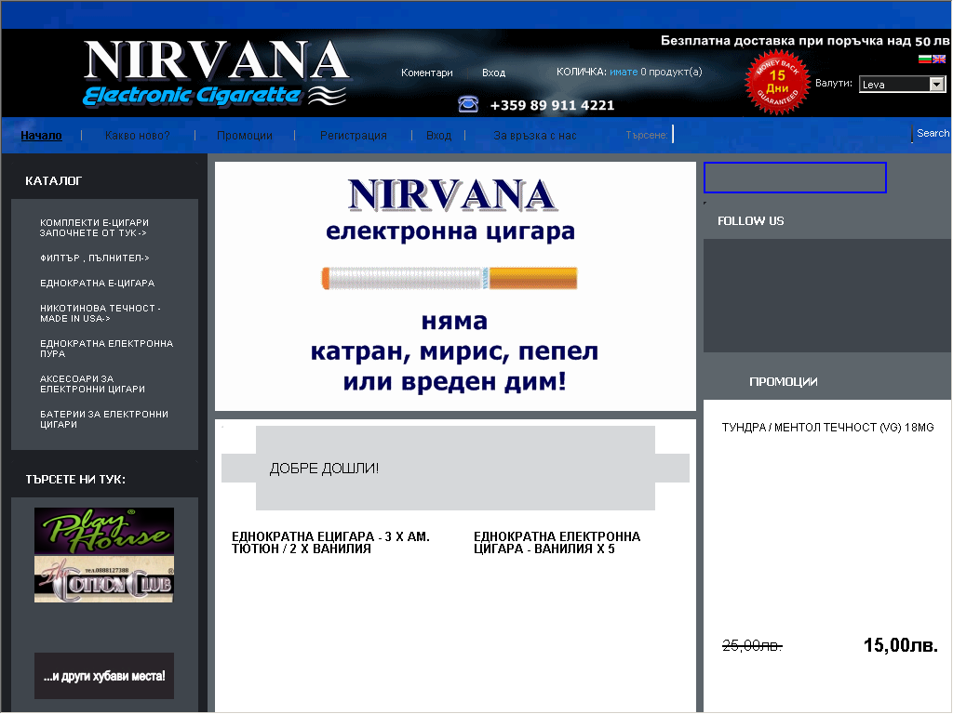Click the Bulgarian flag language icon
Viewport: 953px width, 714px height.
tap(924, 59)
